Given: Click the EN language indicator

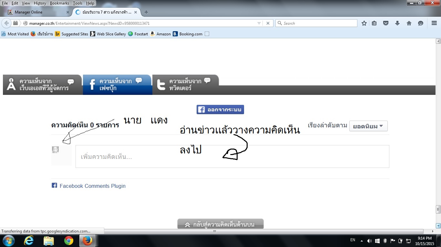Looking at the screenshot, I should point(353,240).
